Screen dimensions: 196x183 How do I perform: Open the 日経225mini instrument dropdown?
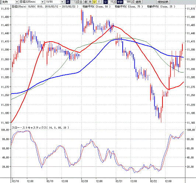coord(43,2)
